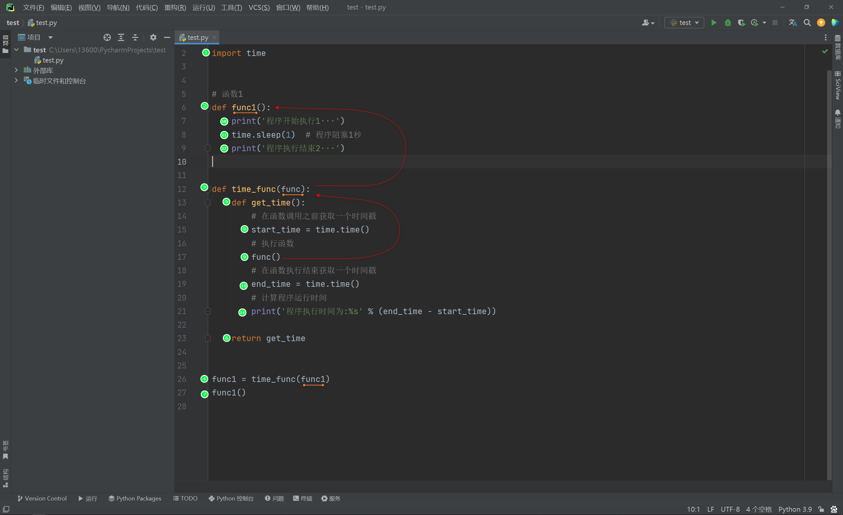Open the 文件(F) menu
Screen dimensions: 843x515
[x=33, y=7]
